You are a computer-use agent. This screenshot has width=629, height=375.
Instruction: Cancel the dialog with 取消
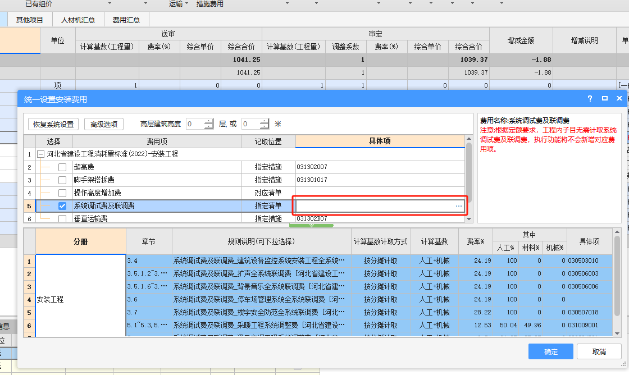point(599,352)
